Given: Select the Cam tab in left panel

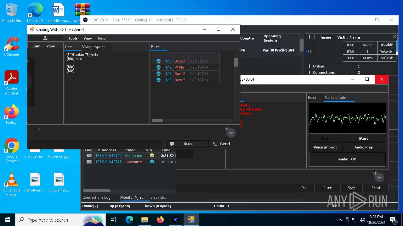Looking at the screenshot, I should coord(37,46).
